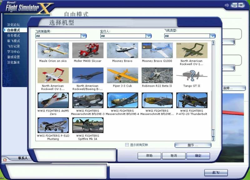Choose the Moller M400 Skycar thumbnail
The image size is (250, 180).
[88, 50]
